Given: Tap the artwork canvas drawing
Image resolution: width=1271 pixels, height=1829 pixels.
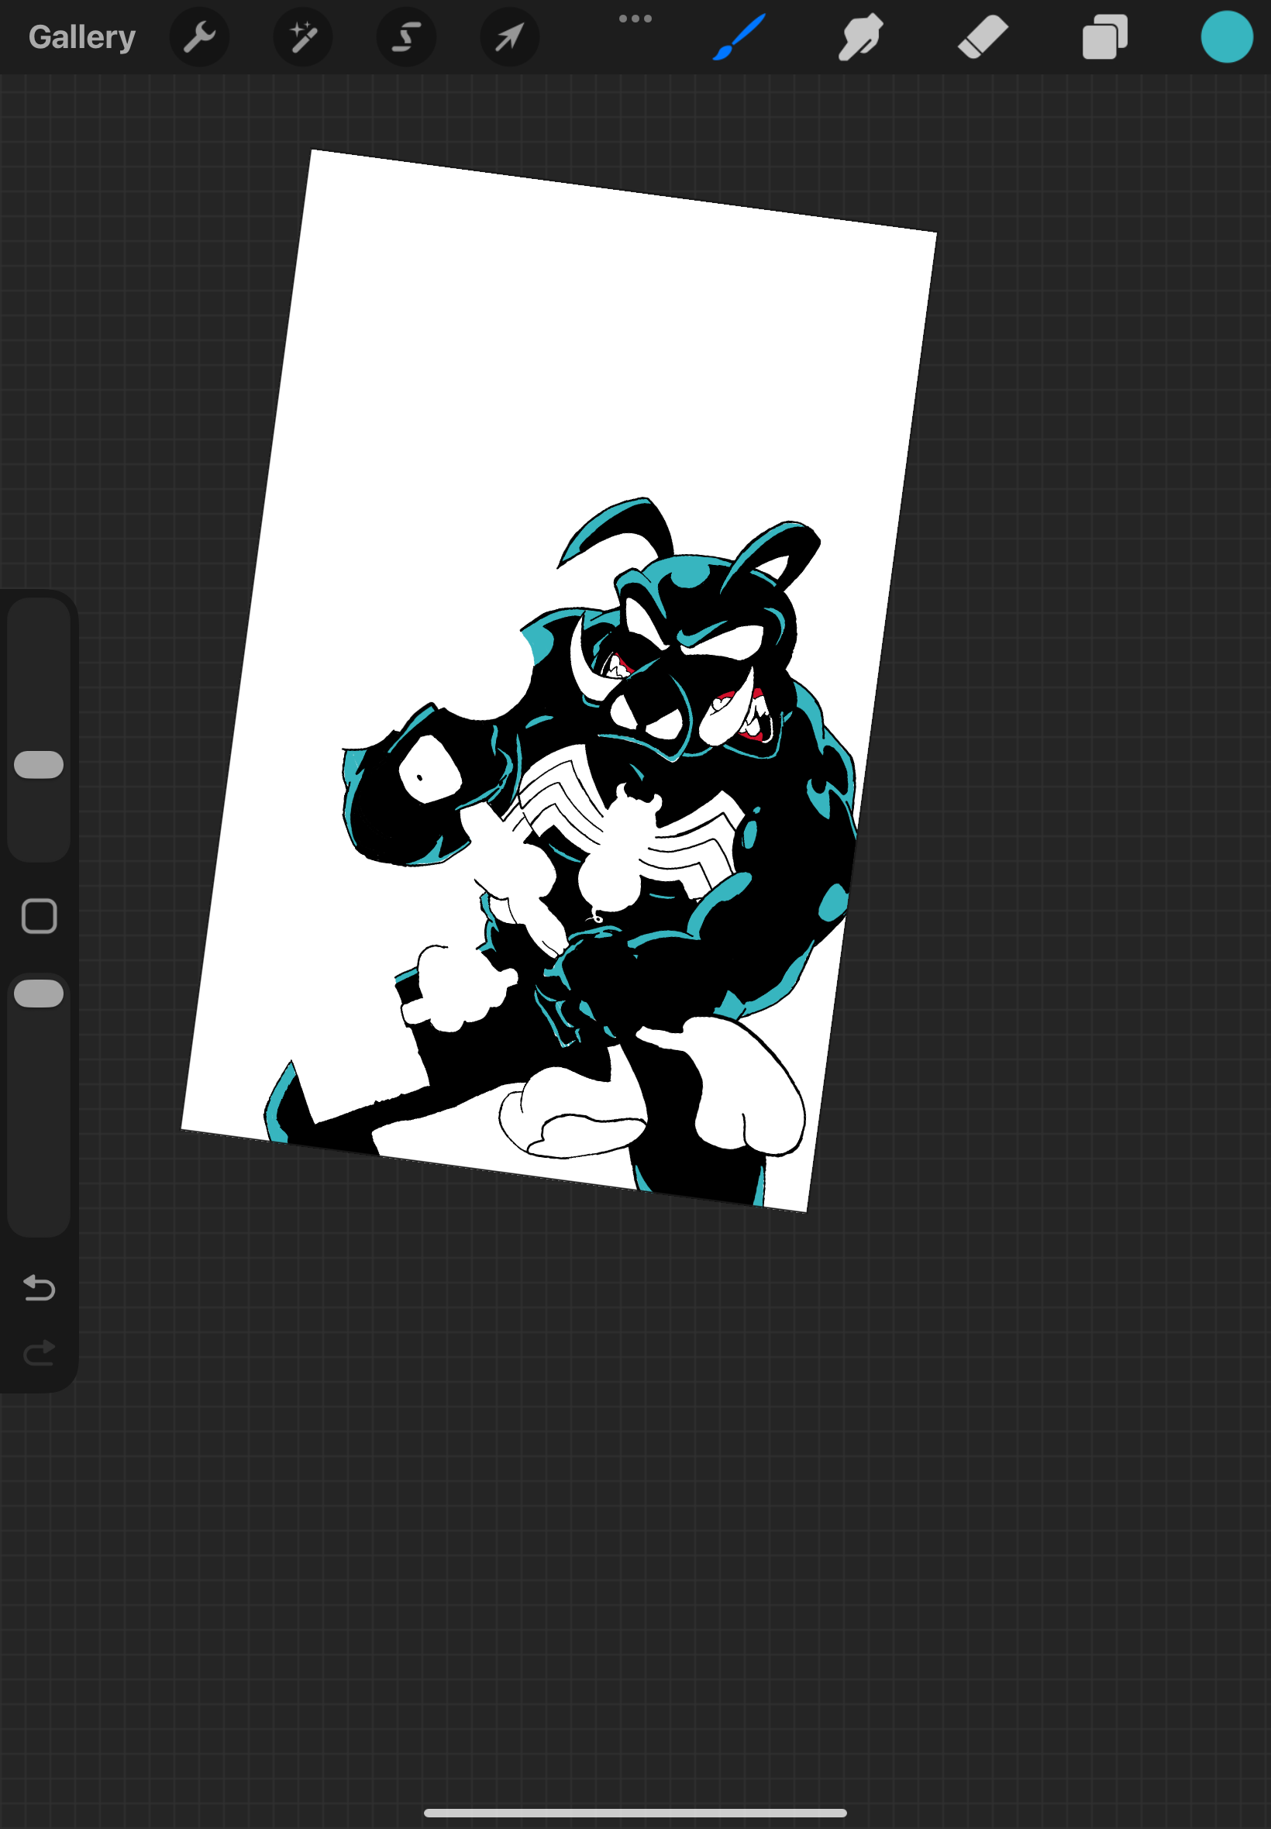Looking at the screenshot, I should click(559, 680).
